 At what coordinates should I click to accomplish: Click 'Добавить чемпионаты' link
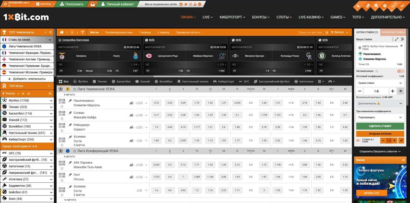pos(27,79)
